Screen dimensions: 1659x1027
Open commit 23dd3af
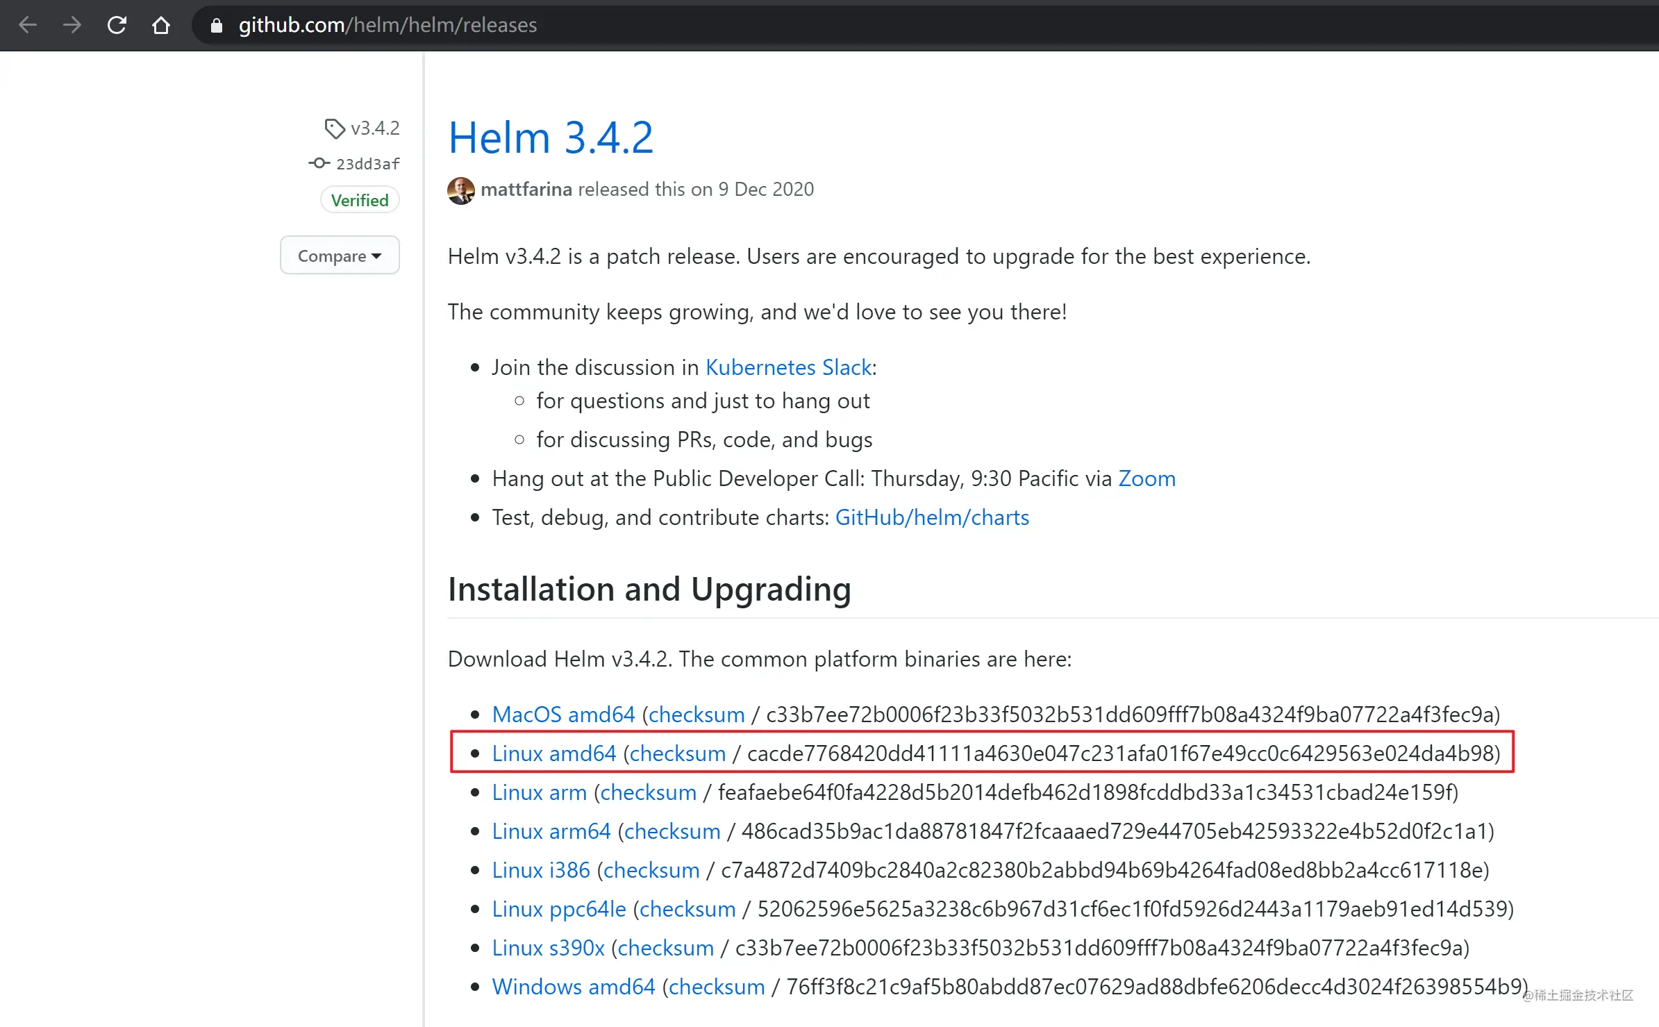click(x=368, y=164)
